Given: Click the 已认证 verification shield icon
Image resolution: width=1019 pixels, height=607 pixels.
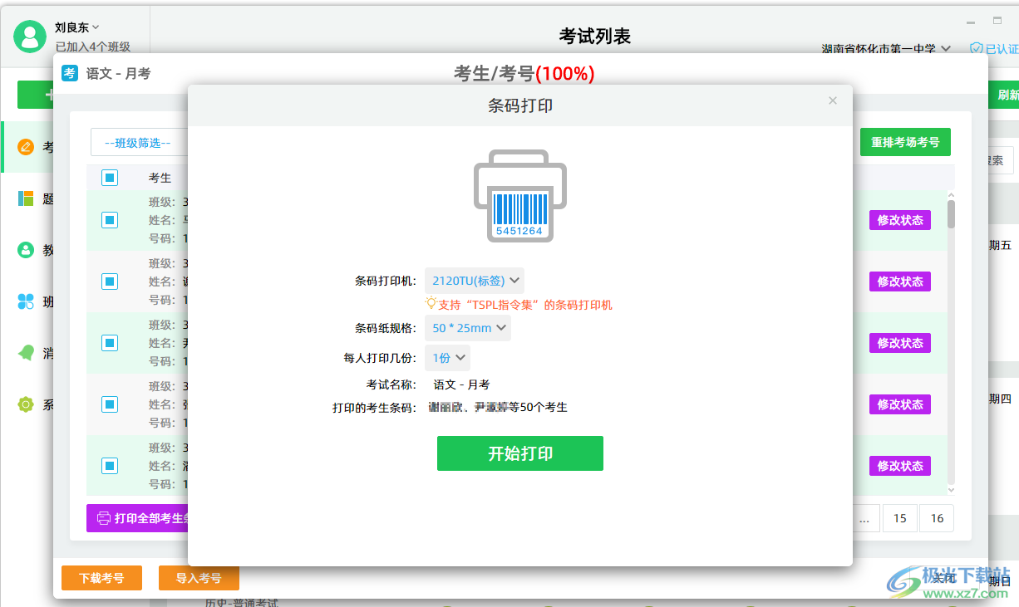Looking at the screenshot, I should coord(977,49).
